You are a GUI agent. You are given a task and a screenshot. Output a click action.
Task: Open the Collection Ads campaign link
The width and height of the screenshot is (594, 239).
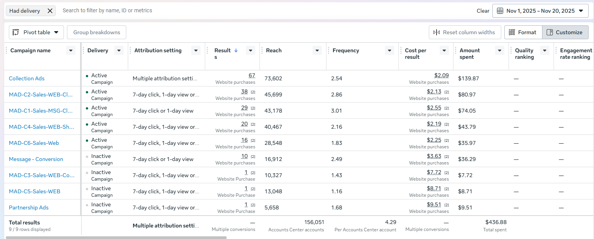tap(27, 78)
